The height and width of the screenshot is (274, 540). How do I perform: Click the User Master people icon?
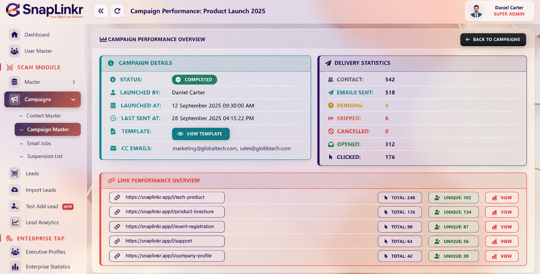tap(15, 51)
